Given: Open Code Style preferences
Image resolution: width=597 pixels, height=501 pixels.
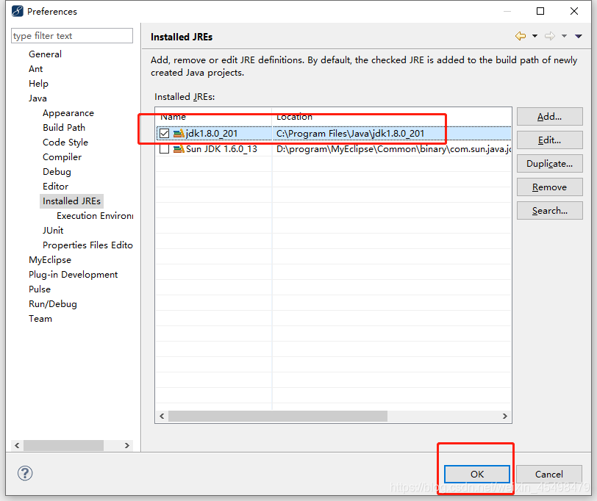Looking at the screenshot, I should pyautogui.click(x=65, y=143).
